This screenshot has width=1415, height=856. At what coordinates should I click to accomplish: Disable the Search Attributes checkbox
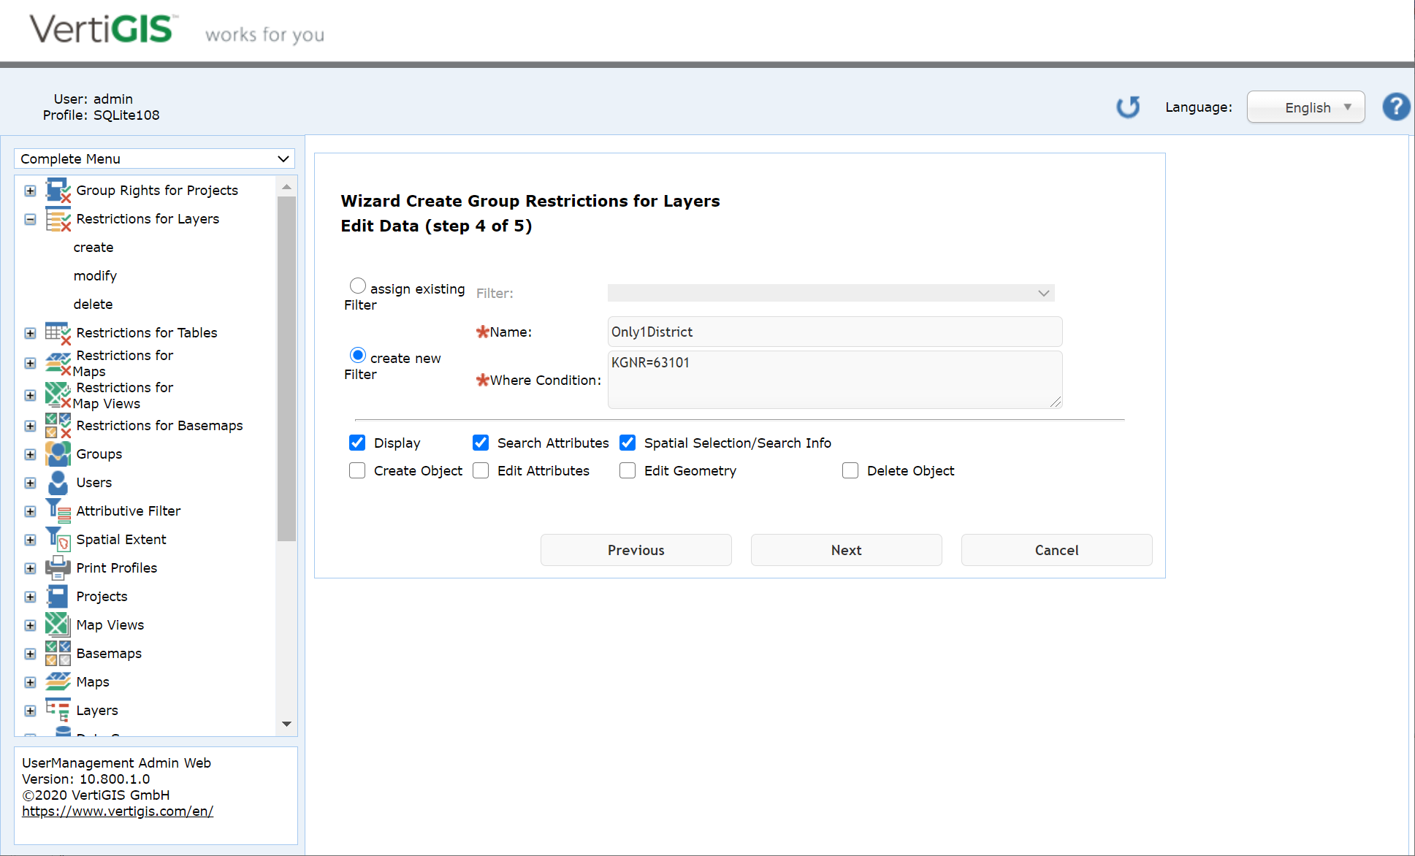480,443
